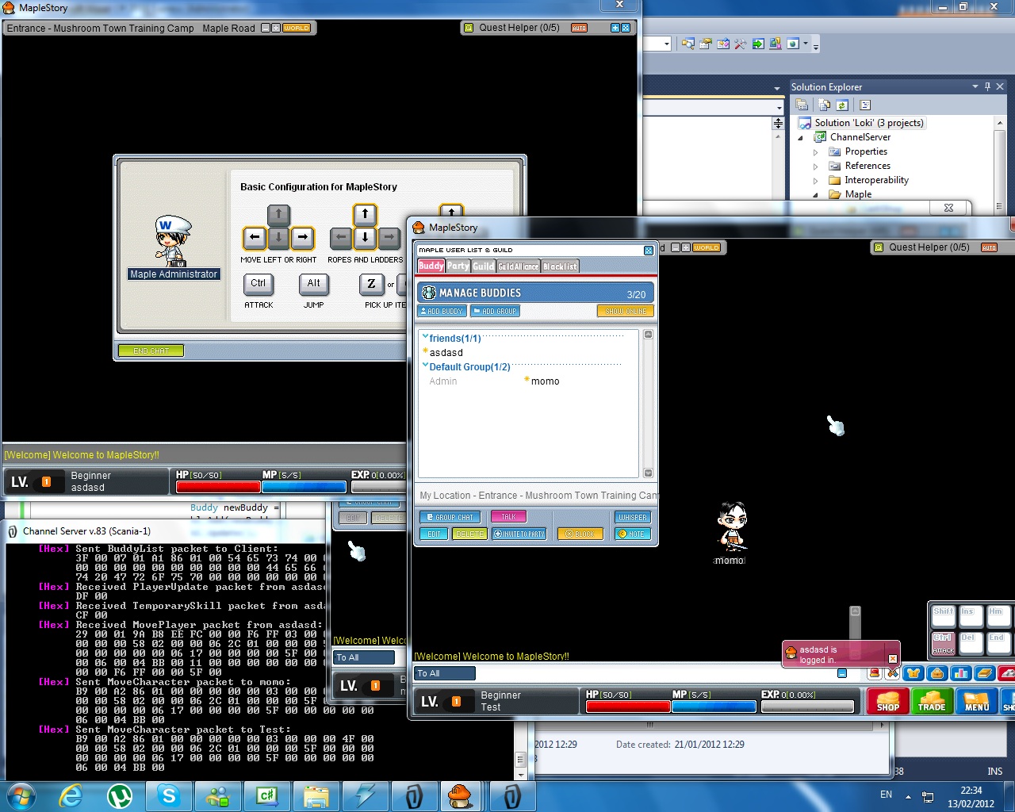Click the green TRADE icon button
The height and width of the screenshot is (812, 1015).
(932, 701)
